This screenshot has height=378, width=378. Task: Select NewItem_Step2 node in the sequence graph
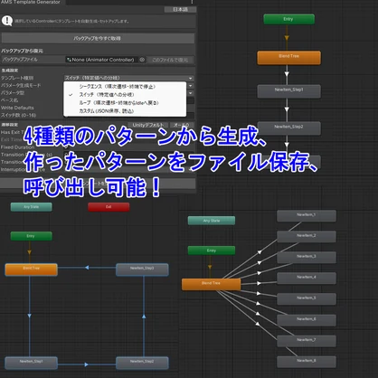pyautogui.click(x=288, y=128)
